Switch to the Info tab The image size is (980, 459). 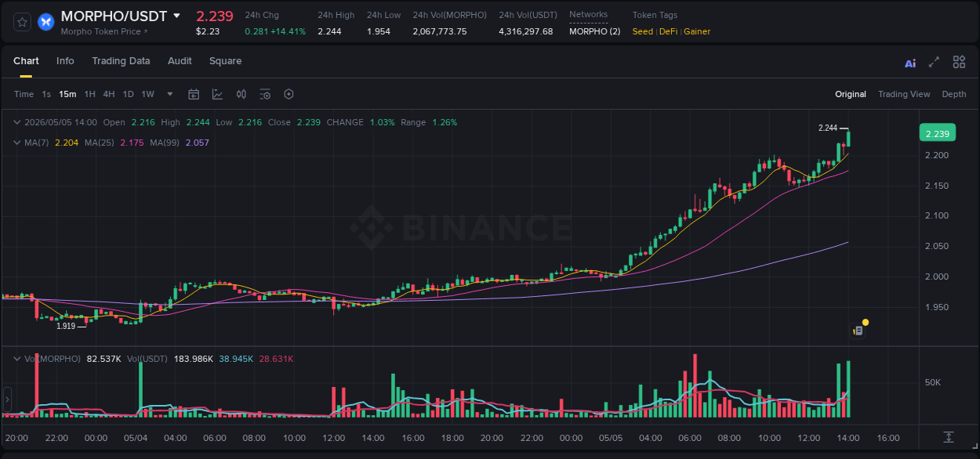click(x=65, y=61)
